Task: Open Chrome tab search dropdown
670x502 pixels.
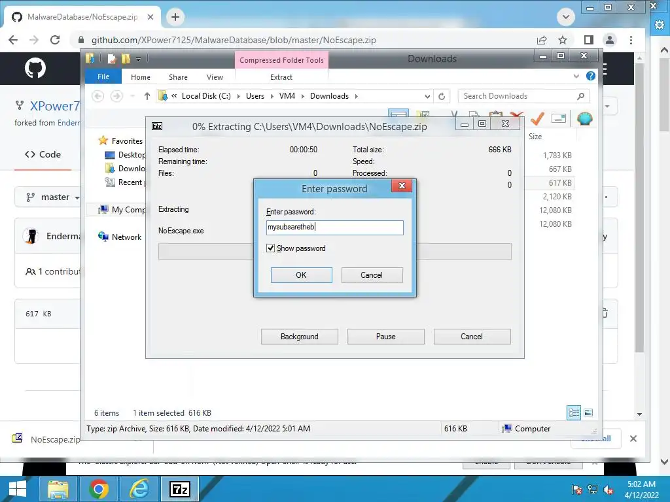Action: pyautogui.click(x=566, y=17)
